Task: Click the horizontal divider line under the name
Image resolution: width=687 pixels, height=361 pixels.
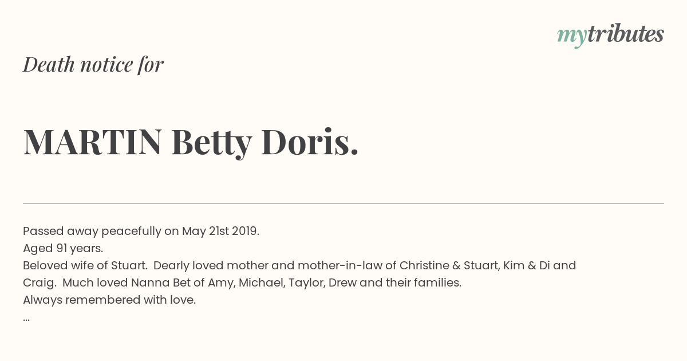Action: 343,203
